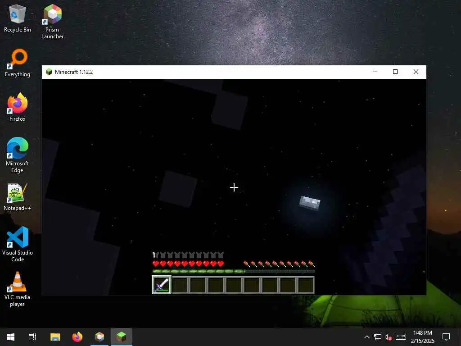461x346 pixels.
Task: Click the Minecraft 1.12.2 window title
Action: pos(74,72)
